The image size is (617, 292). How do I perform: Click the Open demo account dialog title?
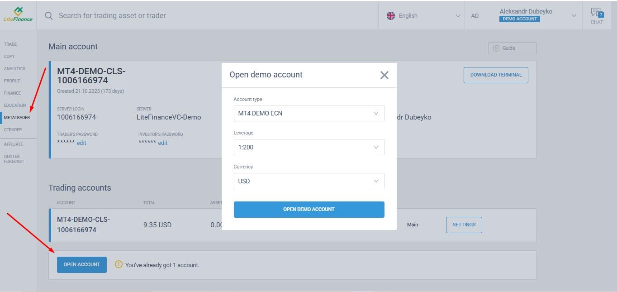coord(266,75)
